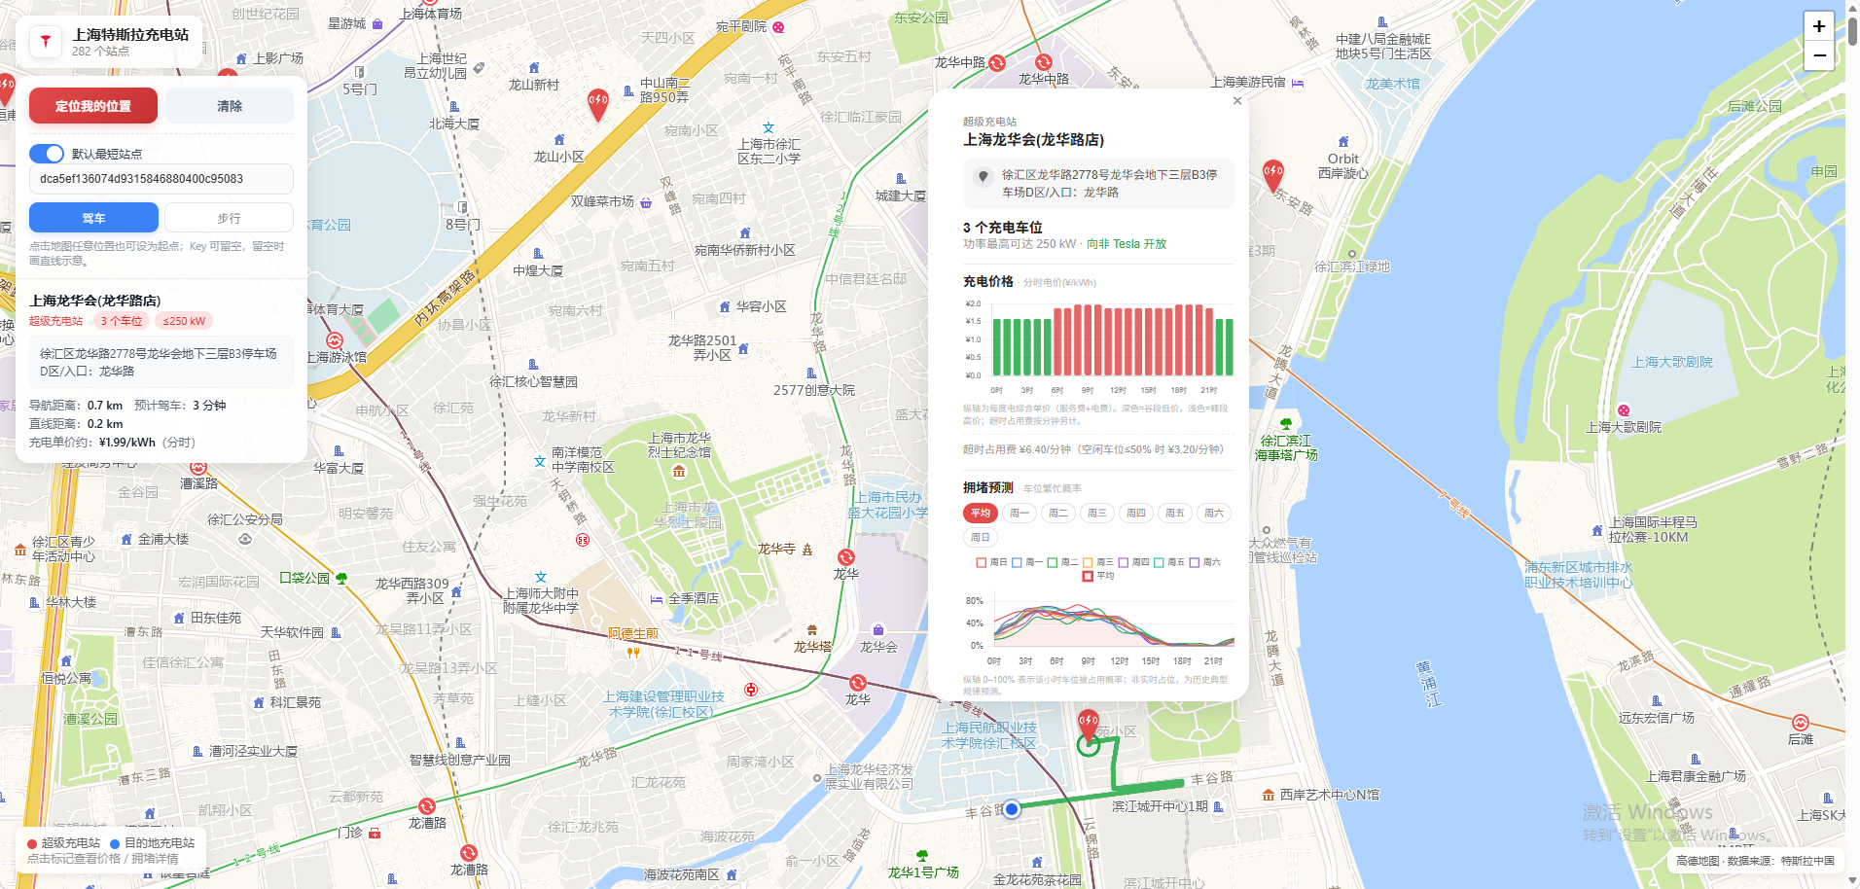Click the location pin icon in popup address
Viewport: 1860px width, 889px height.
point(984,177)
